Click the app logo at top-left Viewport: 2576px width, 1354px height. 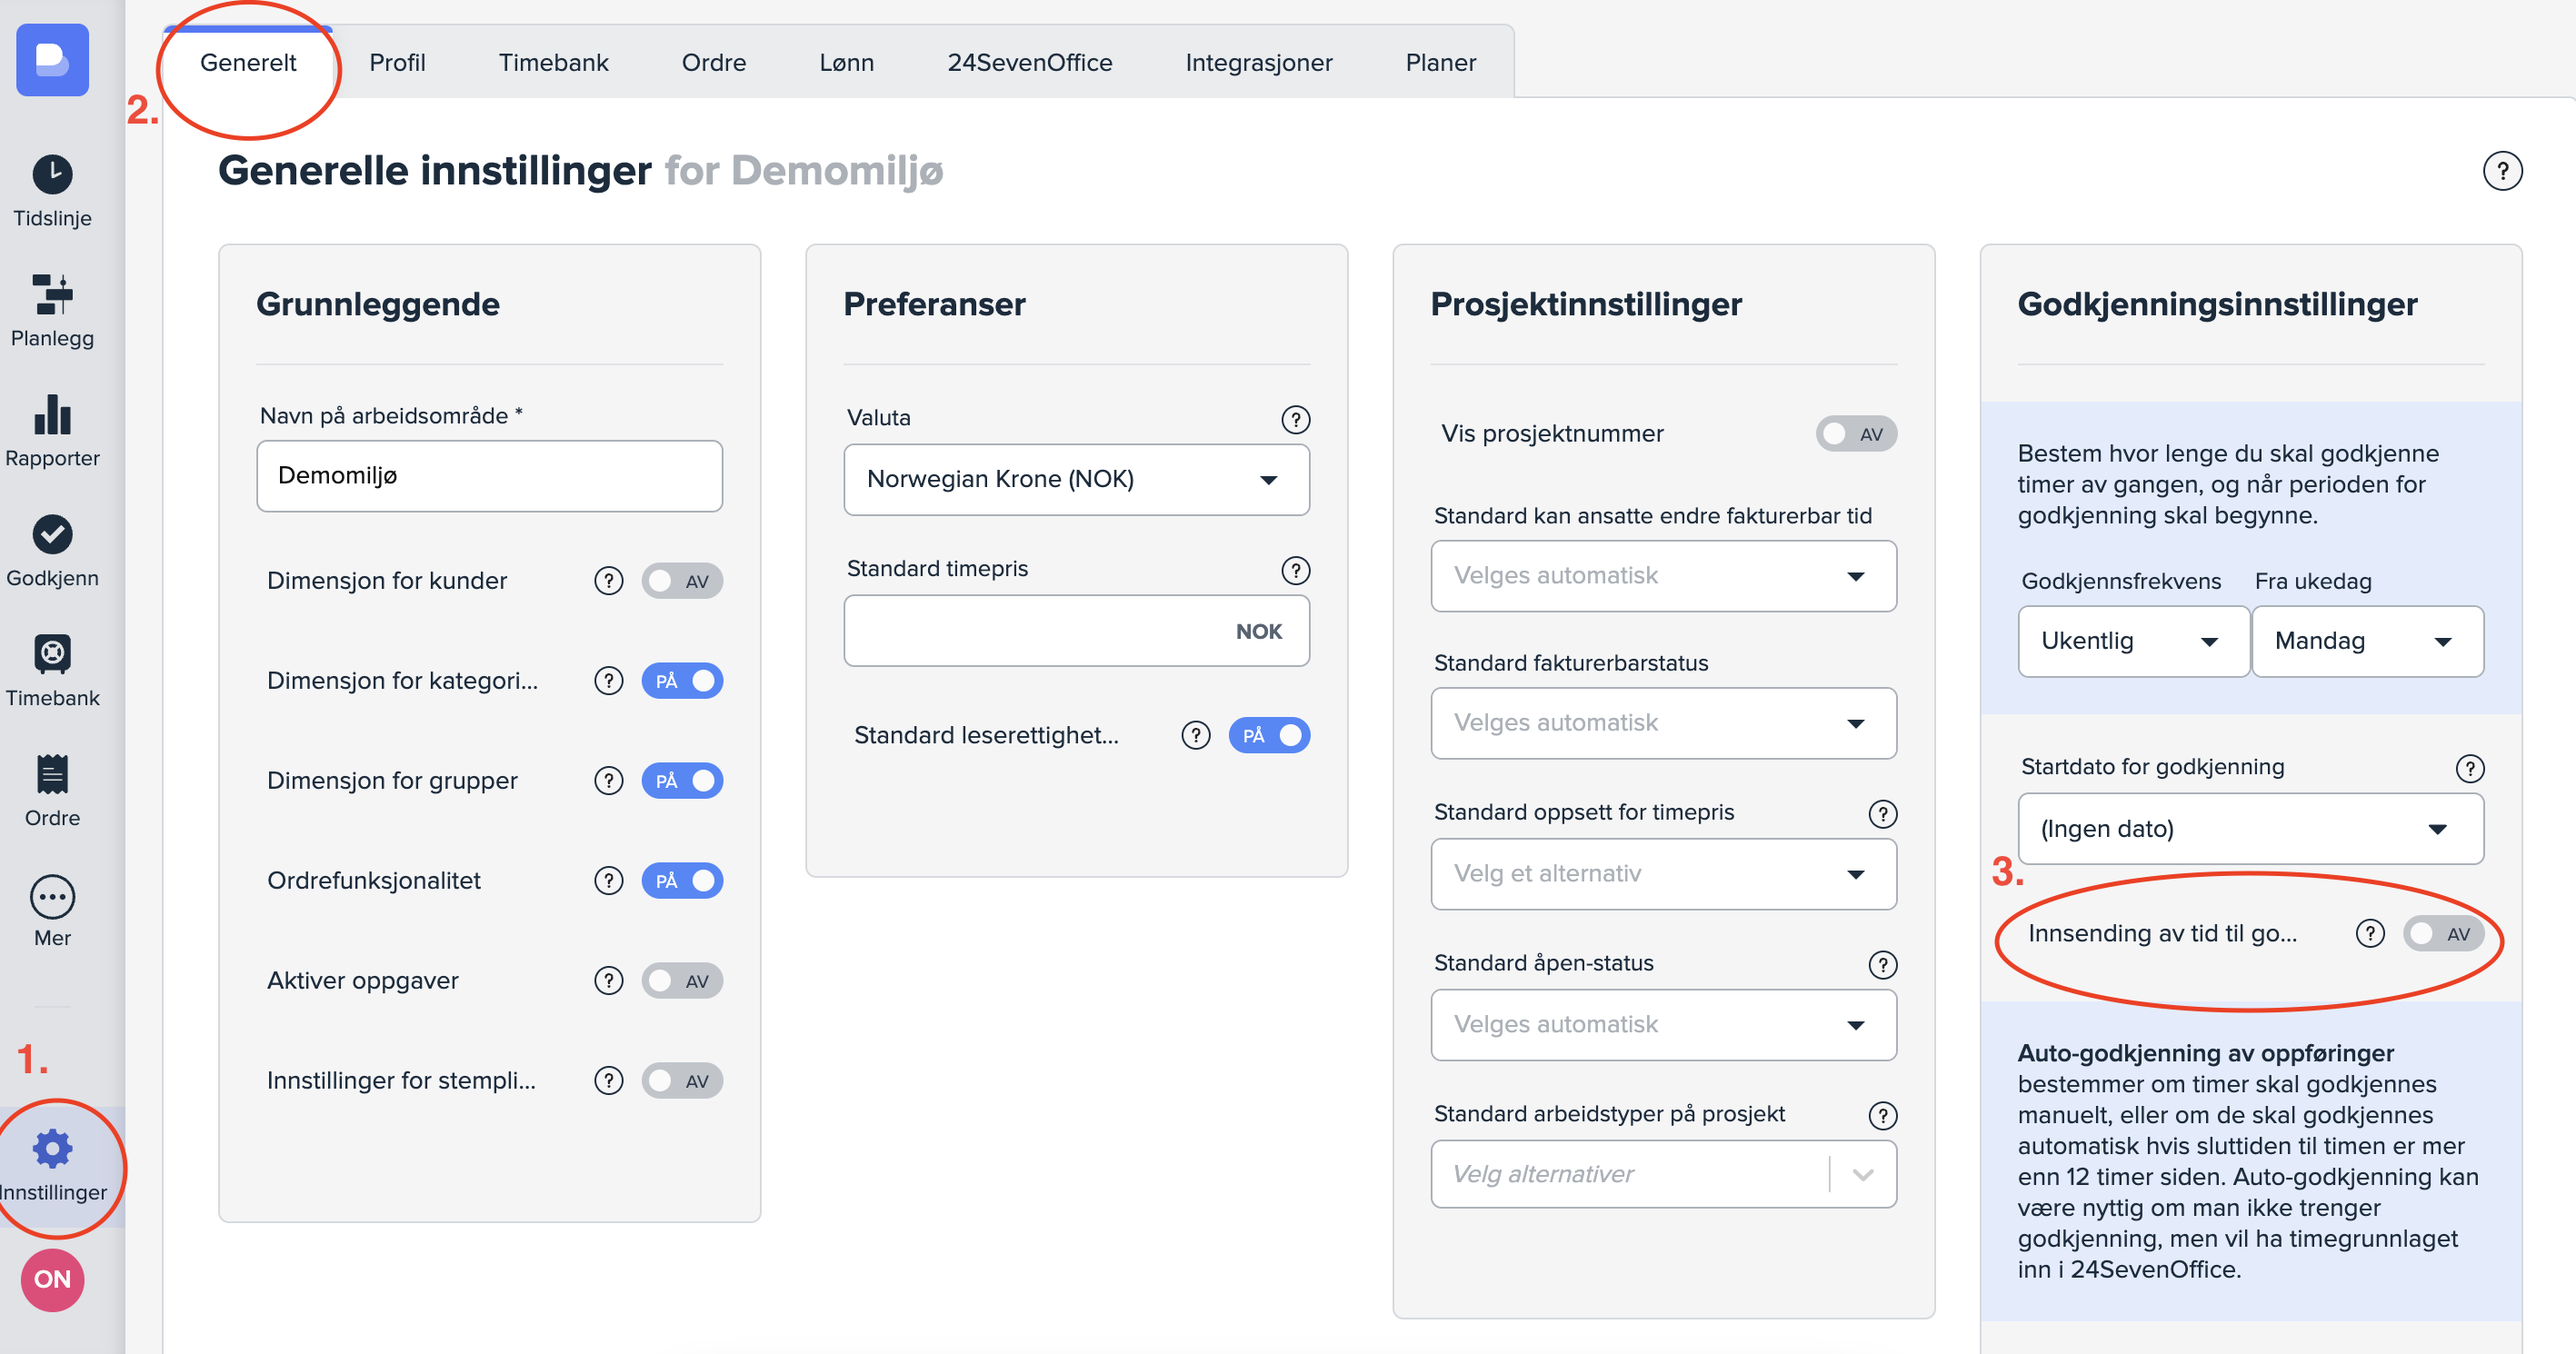point(52,60)
